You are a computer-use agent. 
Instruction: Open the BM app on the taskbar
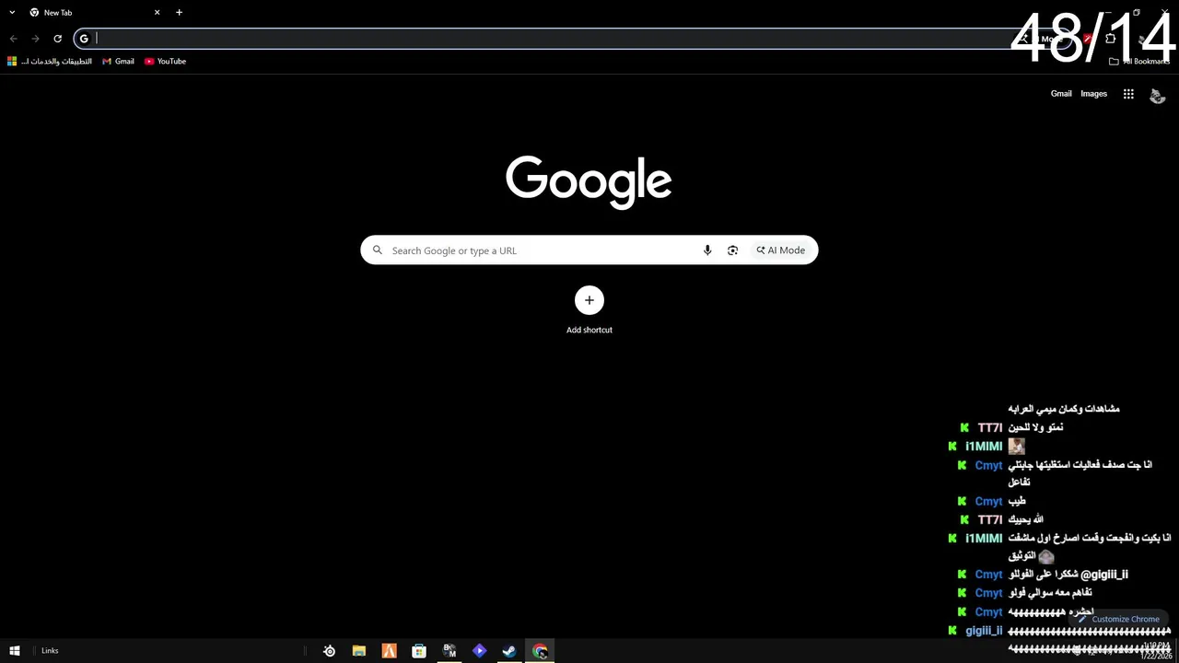[449, 651]
